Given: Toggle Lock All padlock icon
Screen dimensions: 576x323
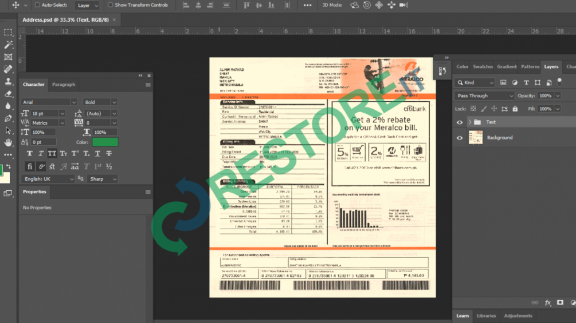Looking at the screenshot, I should point(515,109).
